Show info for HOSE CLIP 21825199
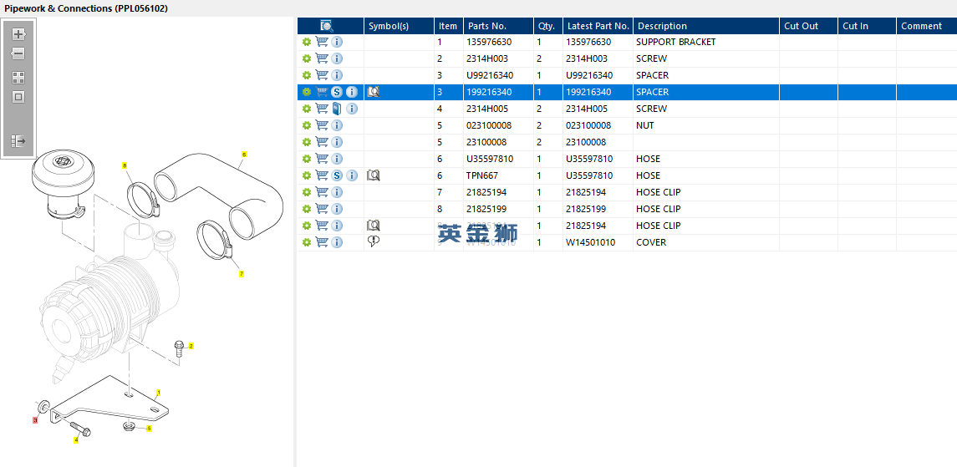The height and width of the screenshot is (467, 957). (337, 209)
